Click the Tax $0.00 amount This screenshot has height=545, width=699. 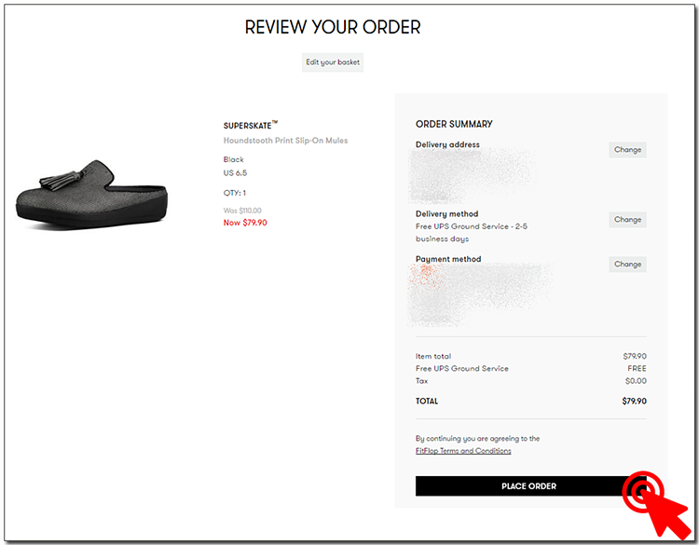point(636,381)
